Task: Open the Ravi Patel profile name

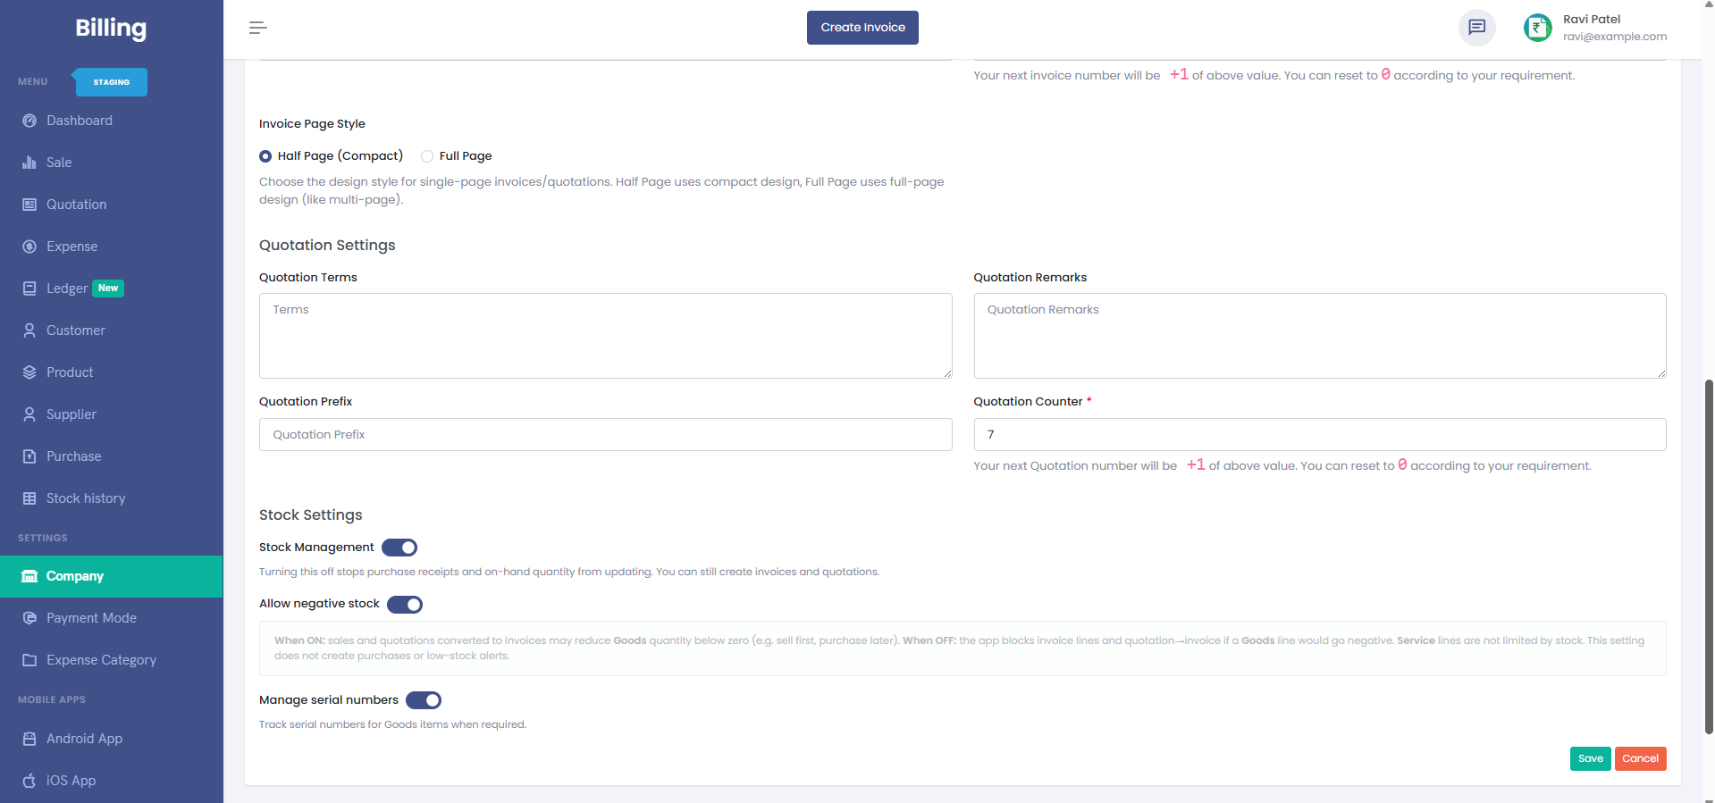Action: pyautogui.click(x=1592, y=19)
